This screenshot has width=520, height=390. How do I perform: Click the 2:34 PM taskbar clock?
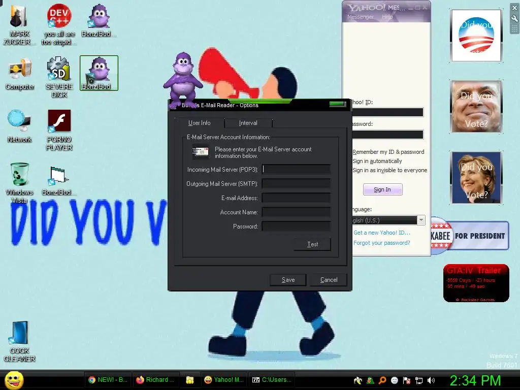475,380
